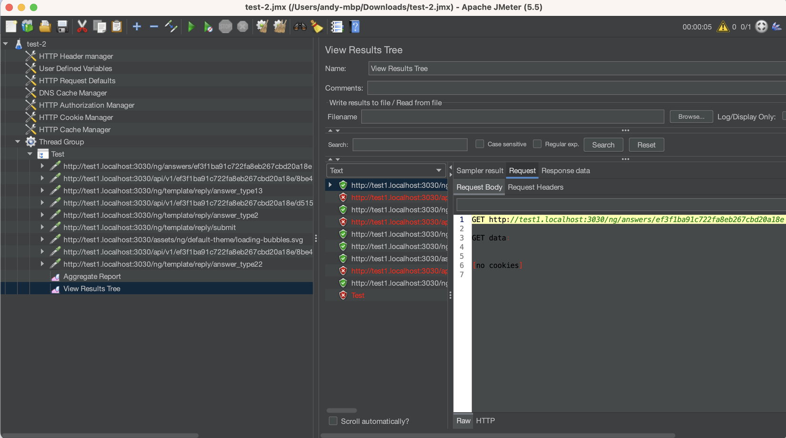
Task: Enable the Case sensitive checkbox
Action: [x=479, y=144]
